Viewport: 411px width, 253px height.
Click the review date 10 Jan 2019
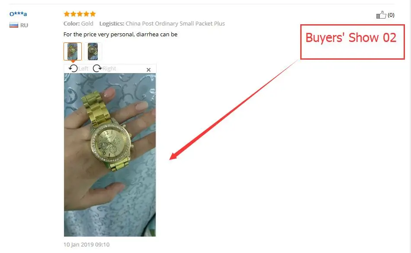87,244
